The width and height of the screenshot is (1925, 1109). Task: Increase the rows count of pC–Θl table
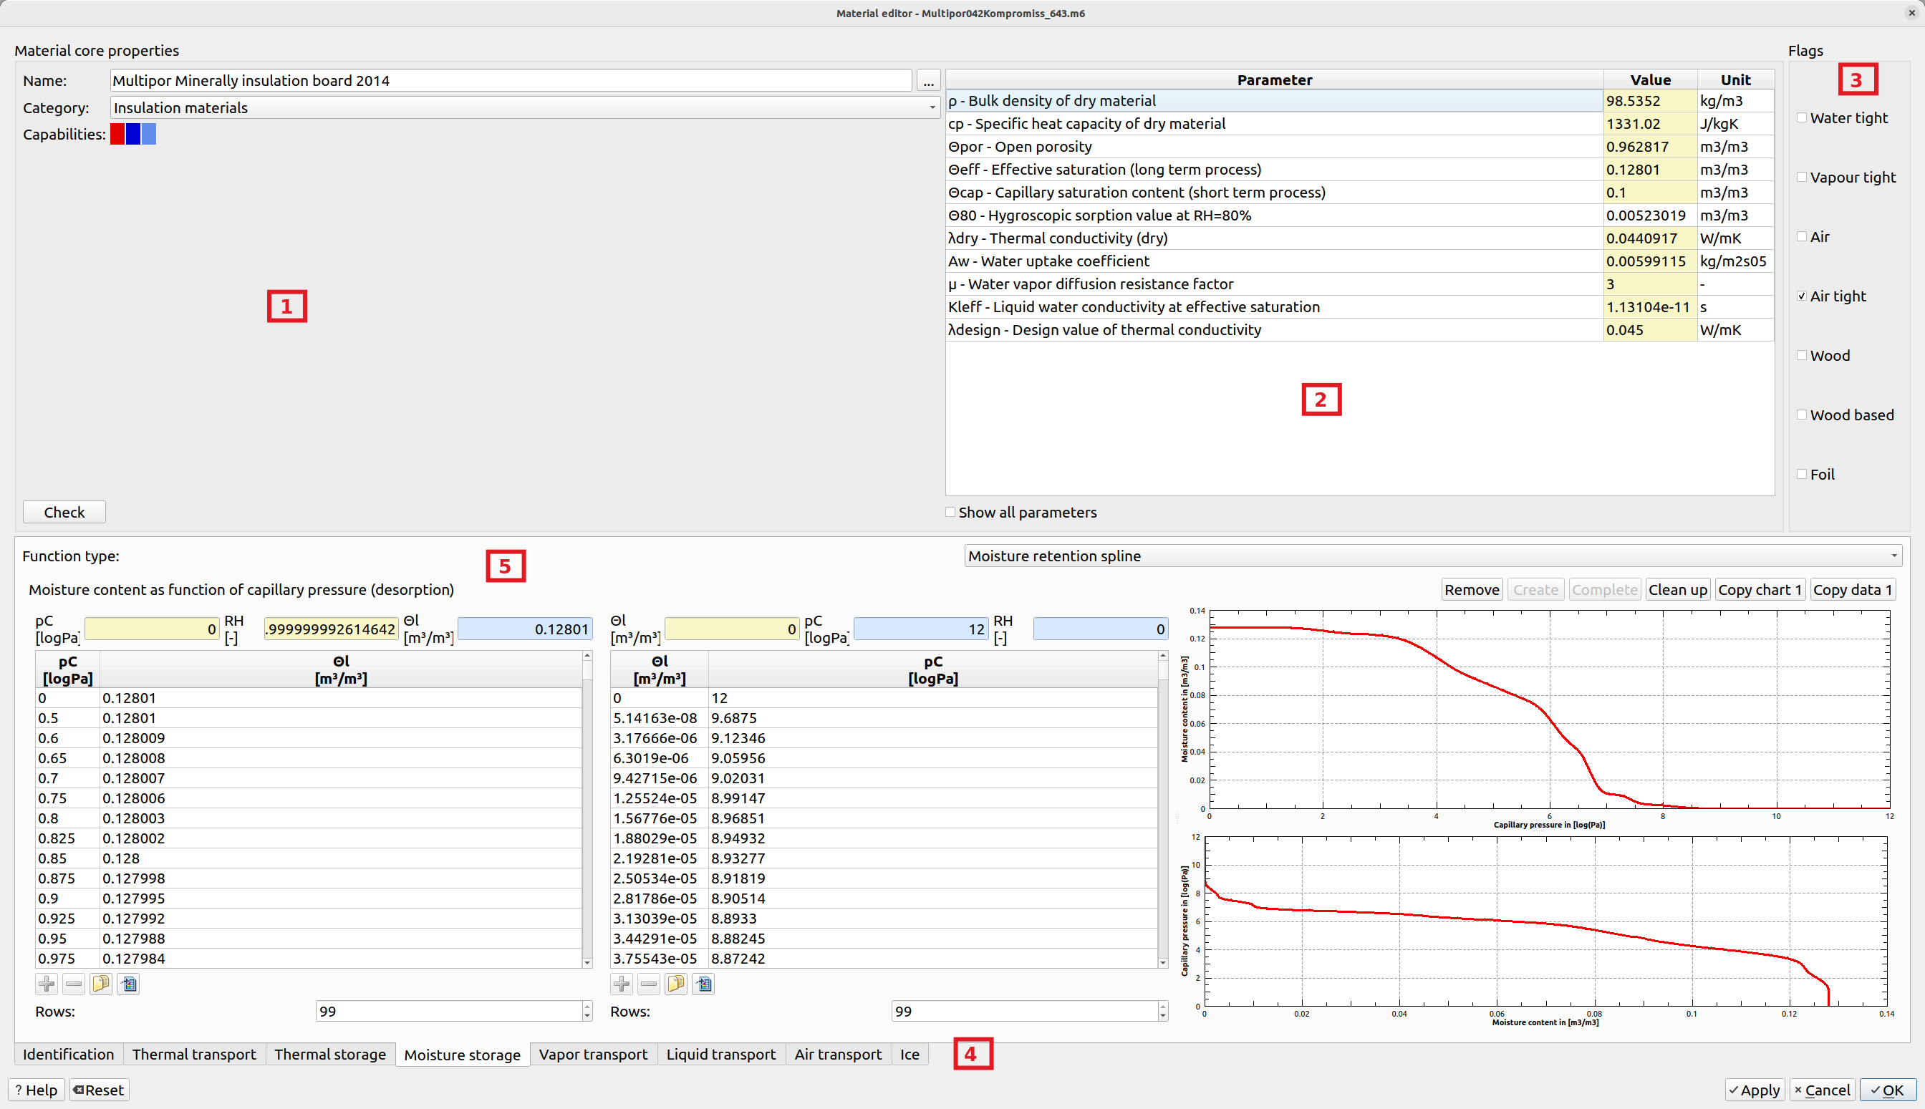point(587,1006)
